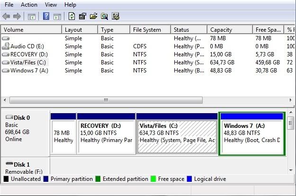
Task: Open the File menu
Action: pos(9,5)
